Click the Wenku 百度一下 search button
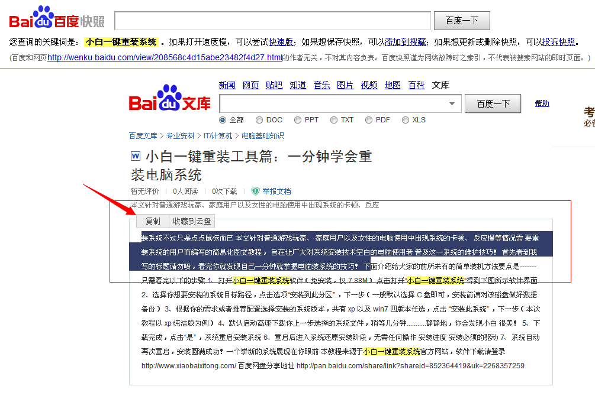The width and height of the screenshot is (595, 412). click(x=493, y=103)
